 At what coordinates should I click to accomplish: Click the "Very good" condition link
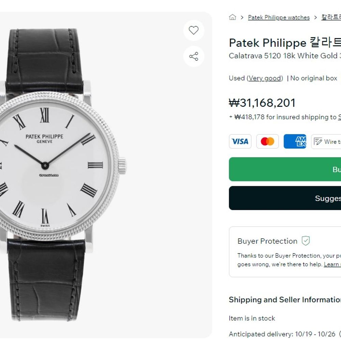265,78
